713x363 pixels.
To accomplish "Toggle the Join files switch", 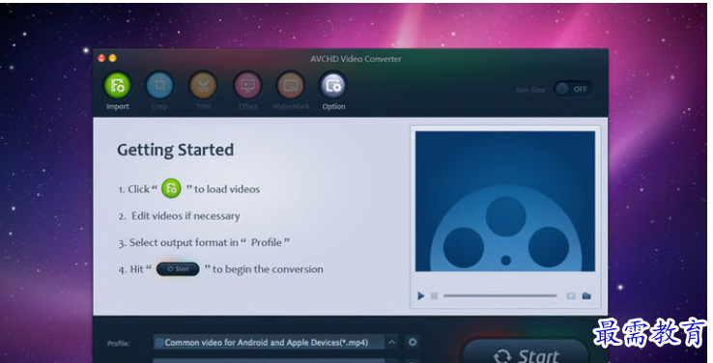I will (x=574, y=89).
